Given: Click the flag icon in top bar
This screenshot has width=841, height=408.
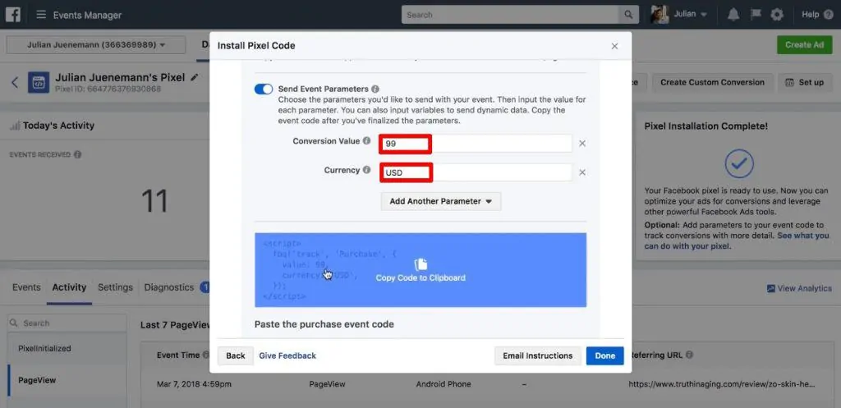Looking at the screenshot, I should click(x=756, y=15).
